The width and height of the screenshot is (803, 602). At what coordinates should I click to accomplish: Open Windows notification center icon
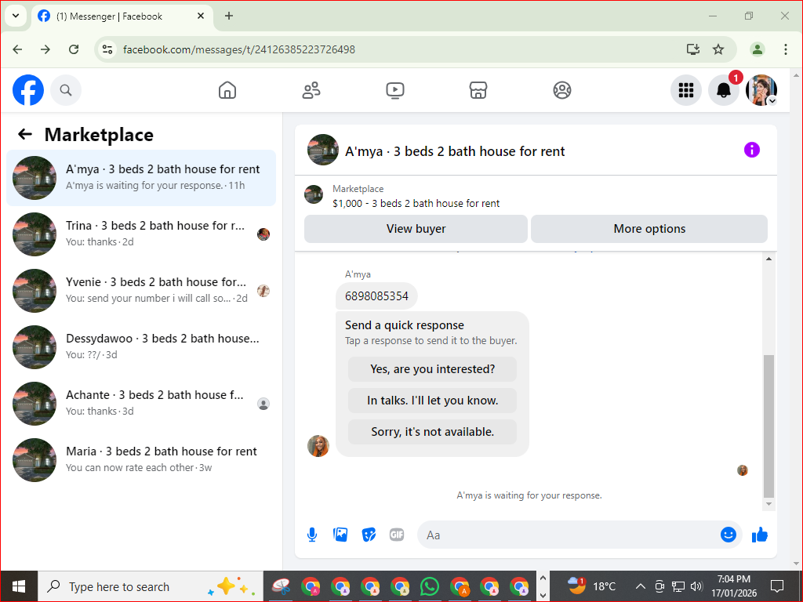[x=777, y=586]
